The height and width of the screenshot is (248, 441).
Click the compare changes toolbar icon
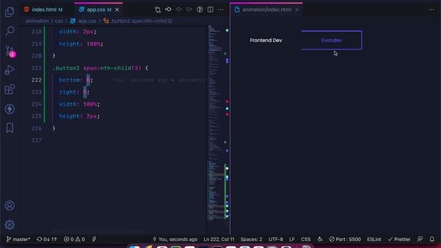(x=158, y=10)
